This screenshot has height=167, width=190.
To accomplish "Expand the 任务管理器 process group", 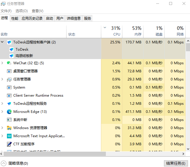I will click(x=2, y=79).
